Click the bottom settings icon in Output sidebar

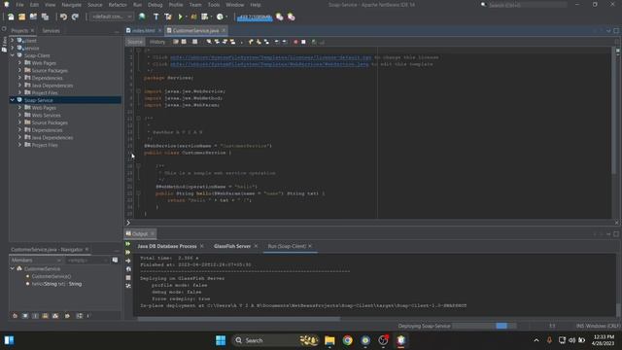coord(128,286)
